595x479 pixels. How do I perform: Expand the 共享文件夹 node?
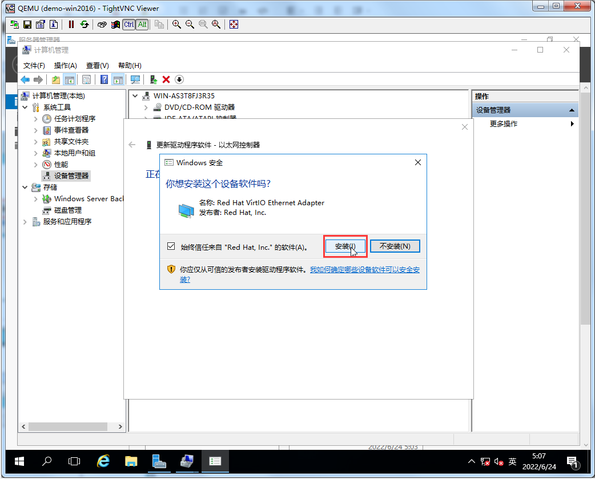click(x=35, y=142)
